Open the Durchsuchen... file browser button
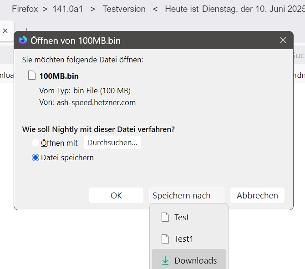Screen dimensions: 305x269 (112, 142)
